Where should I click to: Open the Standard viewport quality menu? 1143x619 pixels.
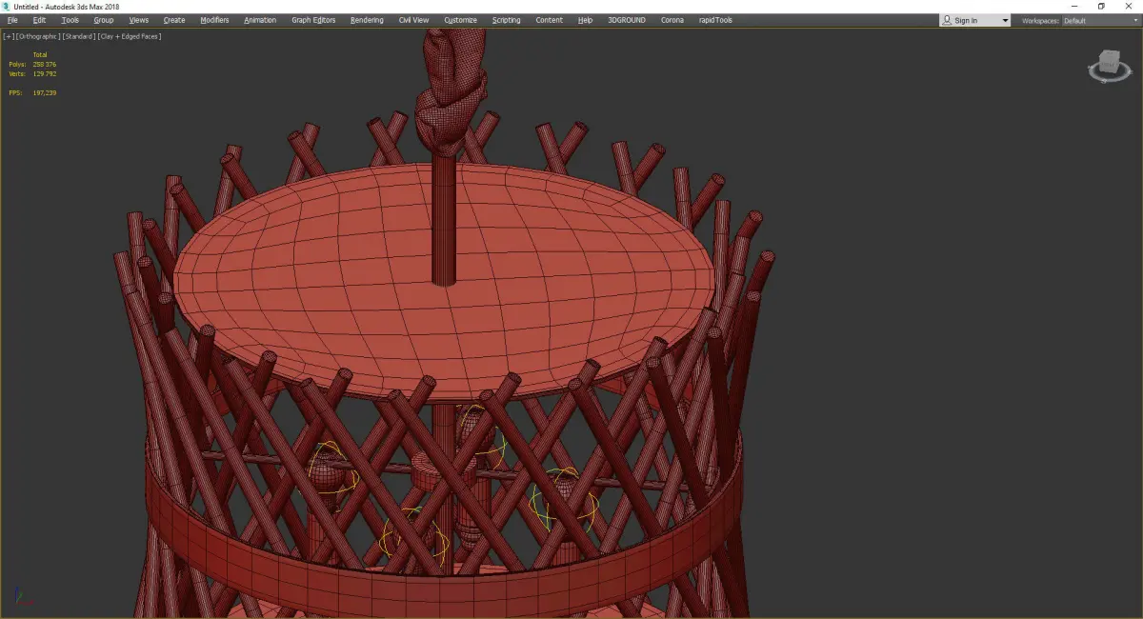(78, 36)
